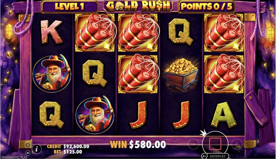Open the hamburger menu icon
The image size is (276, 159).
28,145
